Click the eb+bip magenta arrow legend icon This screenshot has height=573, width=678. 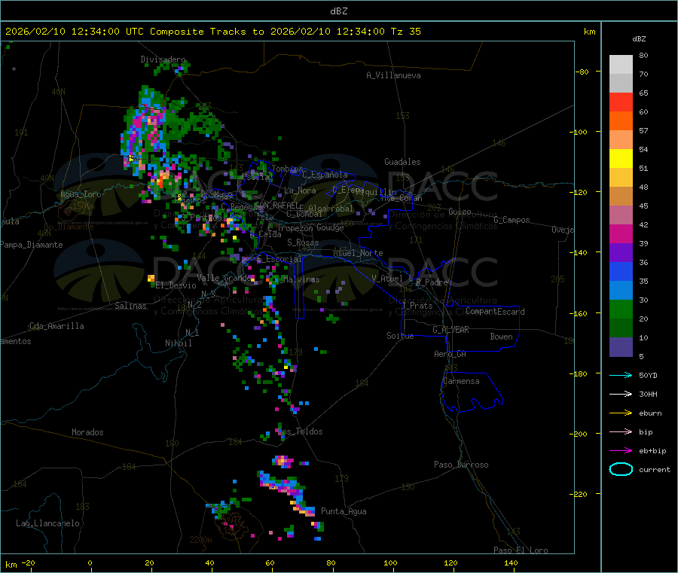point(621,451)
